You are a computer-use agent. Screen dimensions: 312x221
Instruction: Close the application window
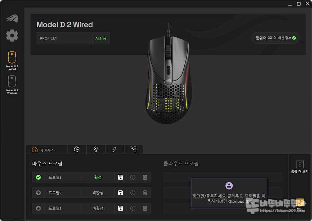pyautogui.click(x=307, y=4)
